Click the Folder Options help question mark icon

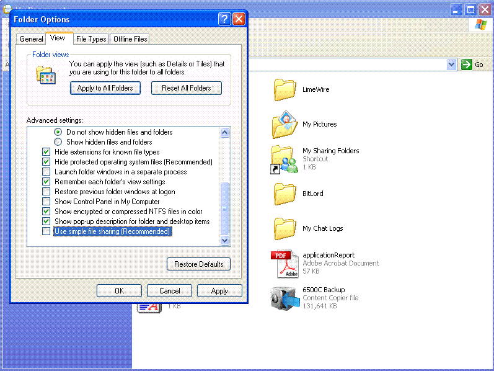tap(224, 19)
